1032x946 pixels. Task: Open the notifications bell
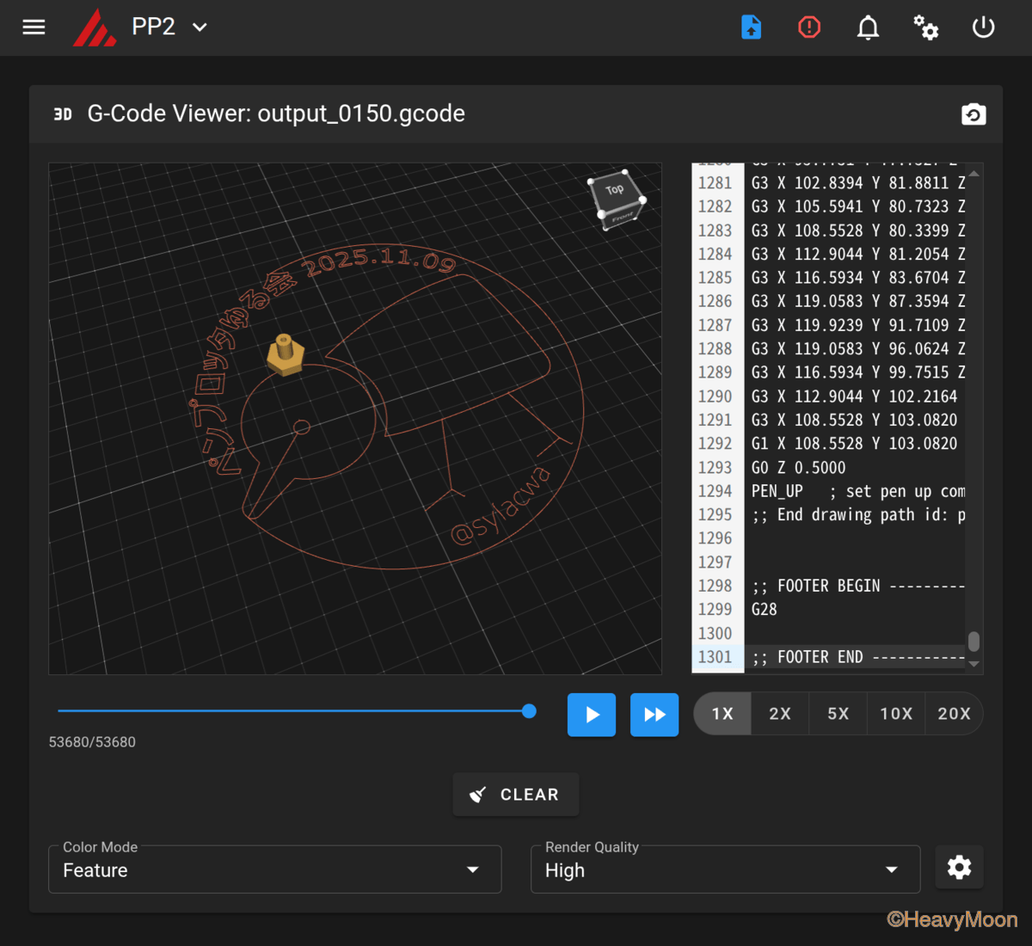[868, 28]
